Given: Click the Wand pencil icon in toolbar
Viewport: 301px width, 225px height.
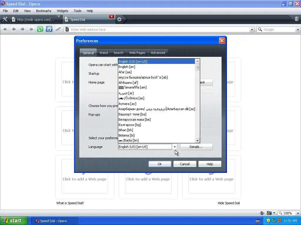Looking at the screenshot, I should 58,29.
